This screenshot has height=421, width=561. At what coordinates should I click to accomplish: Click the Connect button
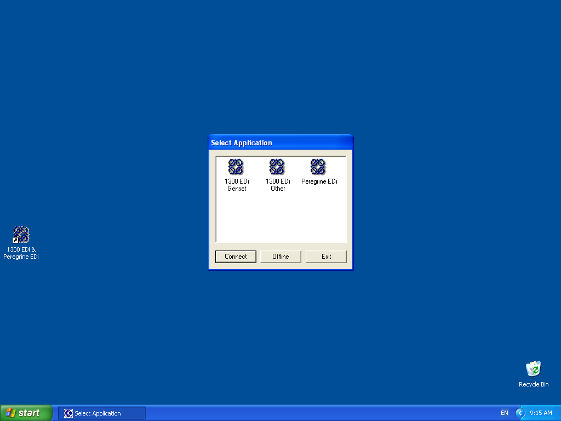tap(236, 257)
